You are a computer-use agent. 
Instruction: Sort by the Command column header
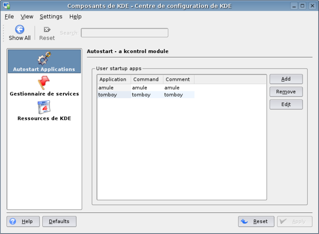[147, 80]
